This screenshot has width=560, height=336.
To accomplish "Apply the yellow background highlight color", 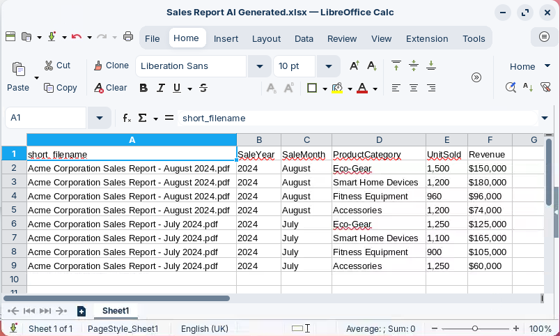I will coord(337,88).
